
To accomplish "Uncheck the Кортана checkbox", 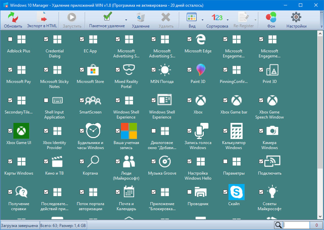I will click(x=82, y=162).
